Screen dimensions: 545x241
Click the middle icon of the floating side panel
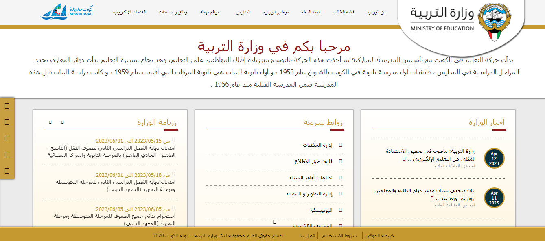[x=7, y=138]
